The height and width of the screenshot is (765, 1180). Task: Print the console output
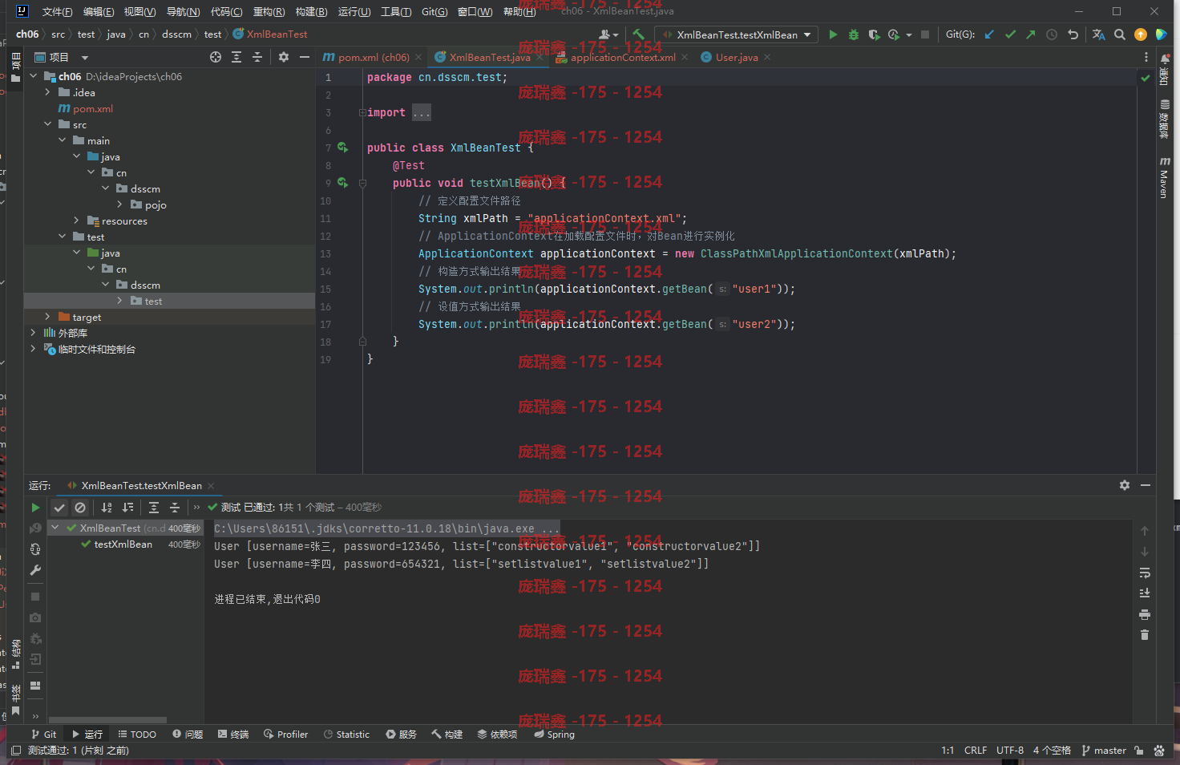[1145, 614]
